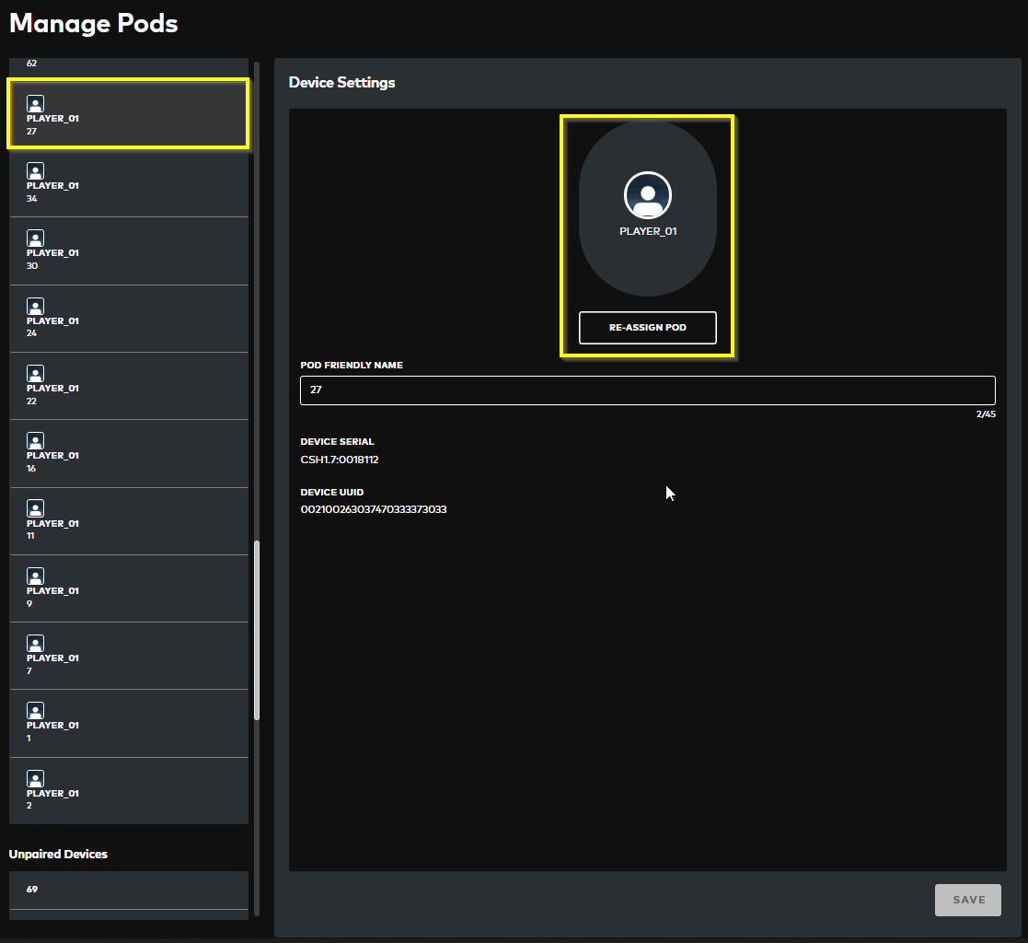Click the player icon of pod 1
The height and width of the screenshot is (943, 1028).
[x=35, y=711]
